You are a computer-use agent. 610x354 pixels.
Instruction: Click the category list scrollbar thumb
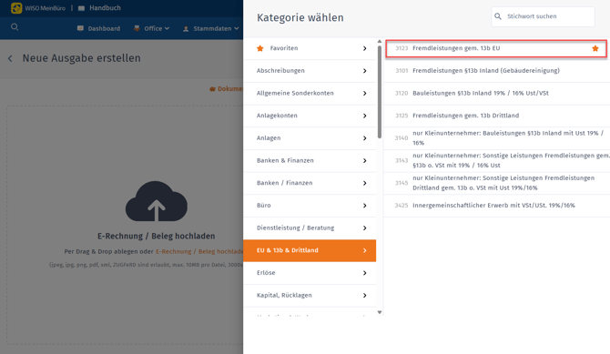(380, 92)
